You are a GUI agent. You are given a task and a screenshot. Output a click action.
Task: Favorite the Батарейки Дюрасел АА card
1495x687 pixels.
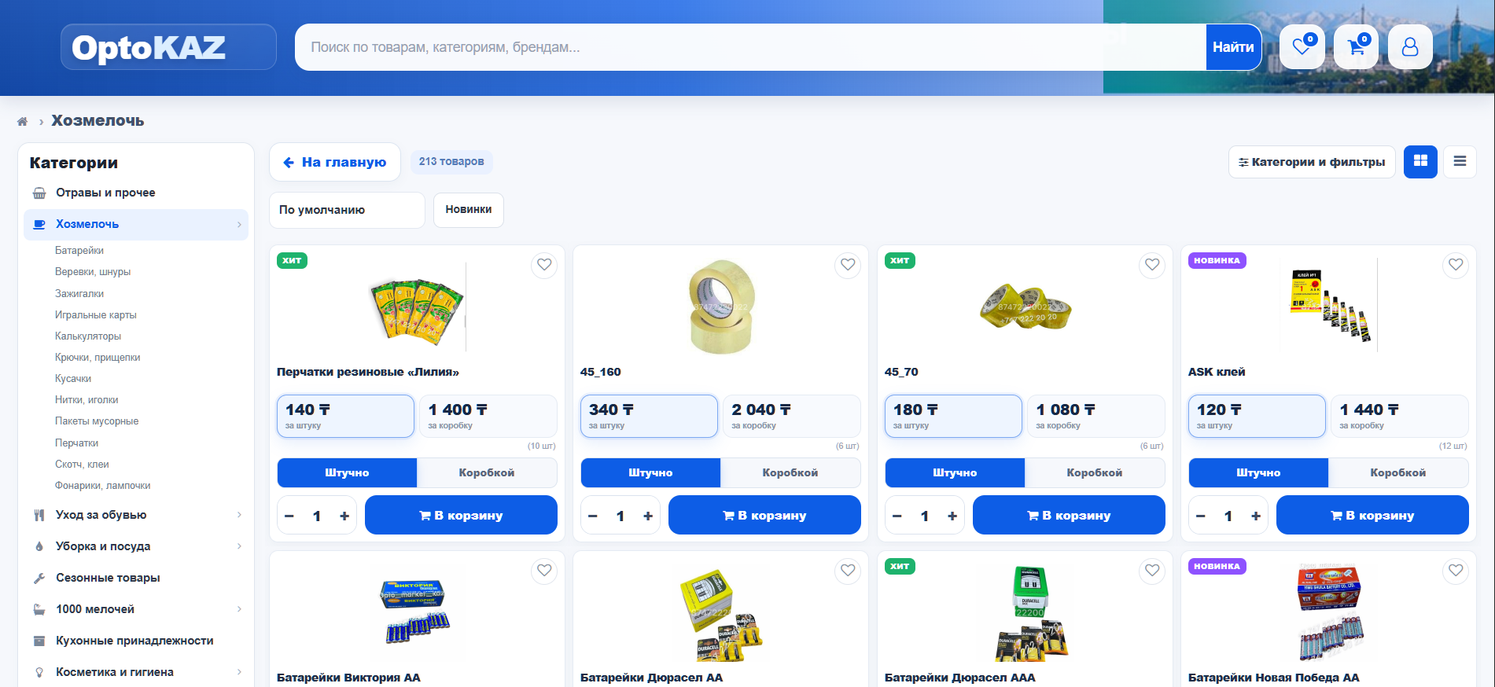point(848,571)
